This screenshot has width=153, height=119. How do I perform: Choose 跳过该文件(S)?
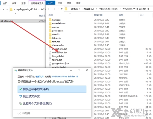(x=30, y=96)
